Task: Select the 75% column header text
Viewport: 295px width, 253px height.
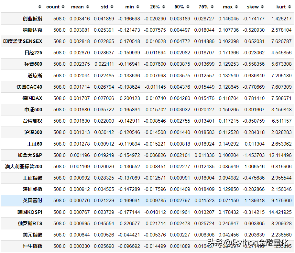Action: [203, 7]
